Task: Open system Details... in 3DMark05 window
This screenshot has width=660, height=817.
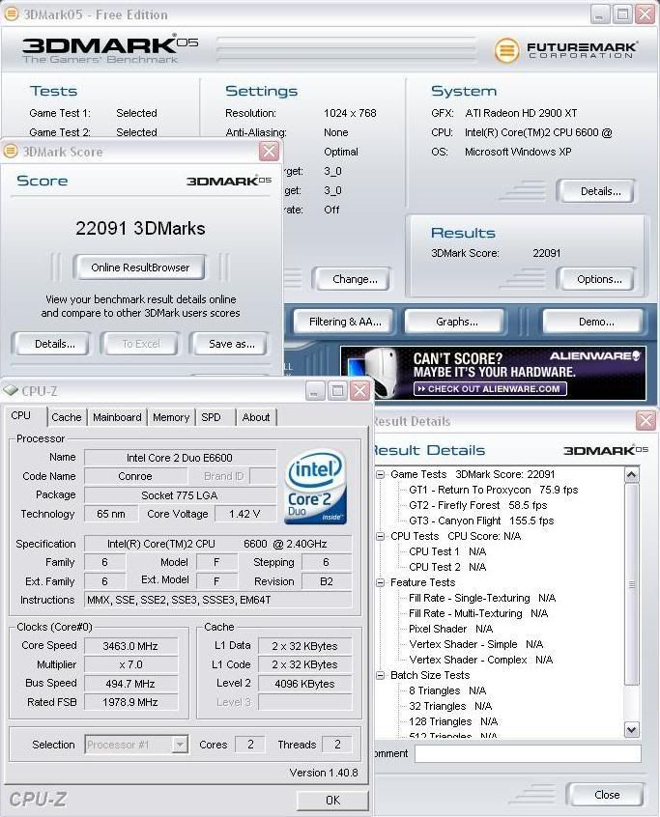Action: click(x=596, y=191)
